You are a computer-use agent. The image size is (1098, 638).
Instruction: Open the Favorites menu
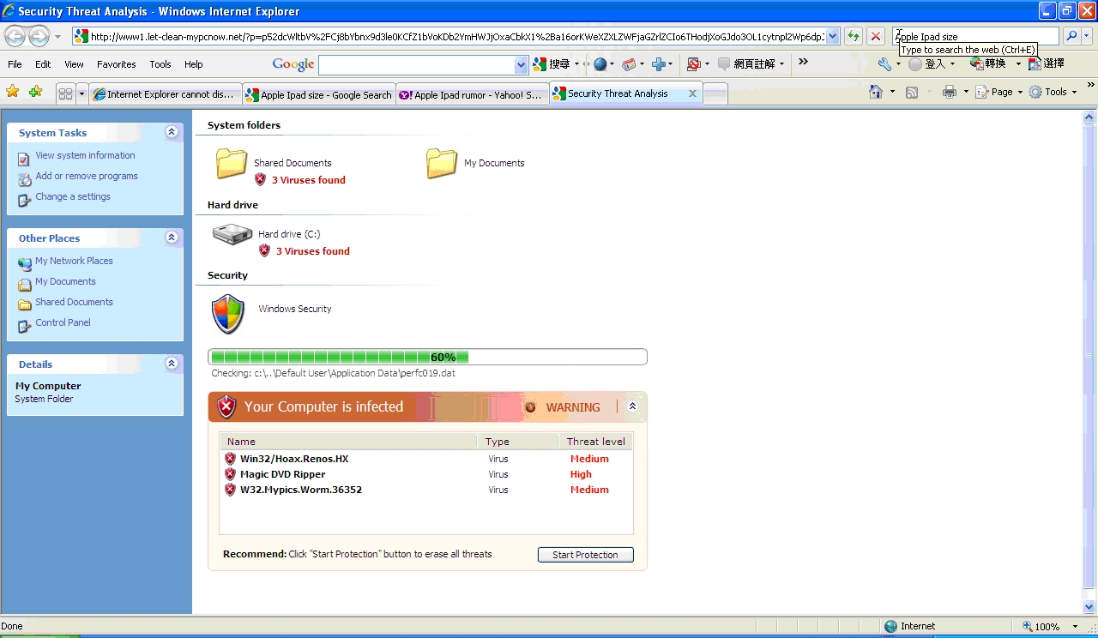116,64
